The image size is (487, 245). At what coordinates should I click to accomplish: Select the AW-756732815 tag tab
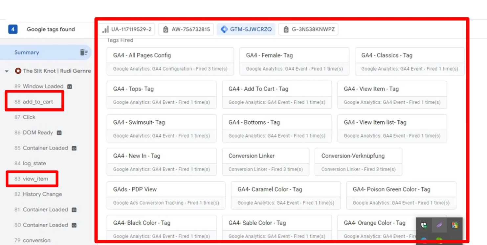coord(186,30)
